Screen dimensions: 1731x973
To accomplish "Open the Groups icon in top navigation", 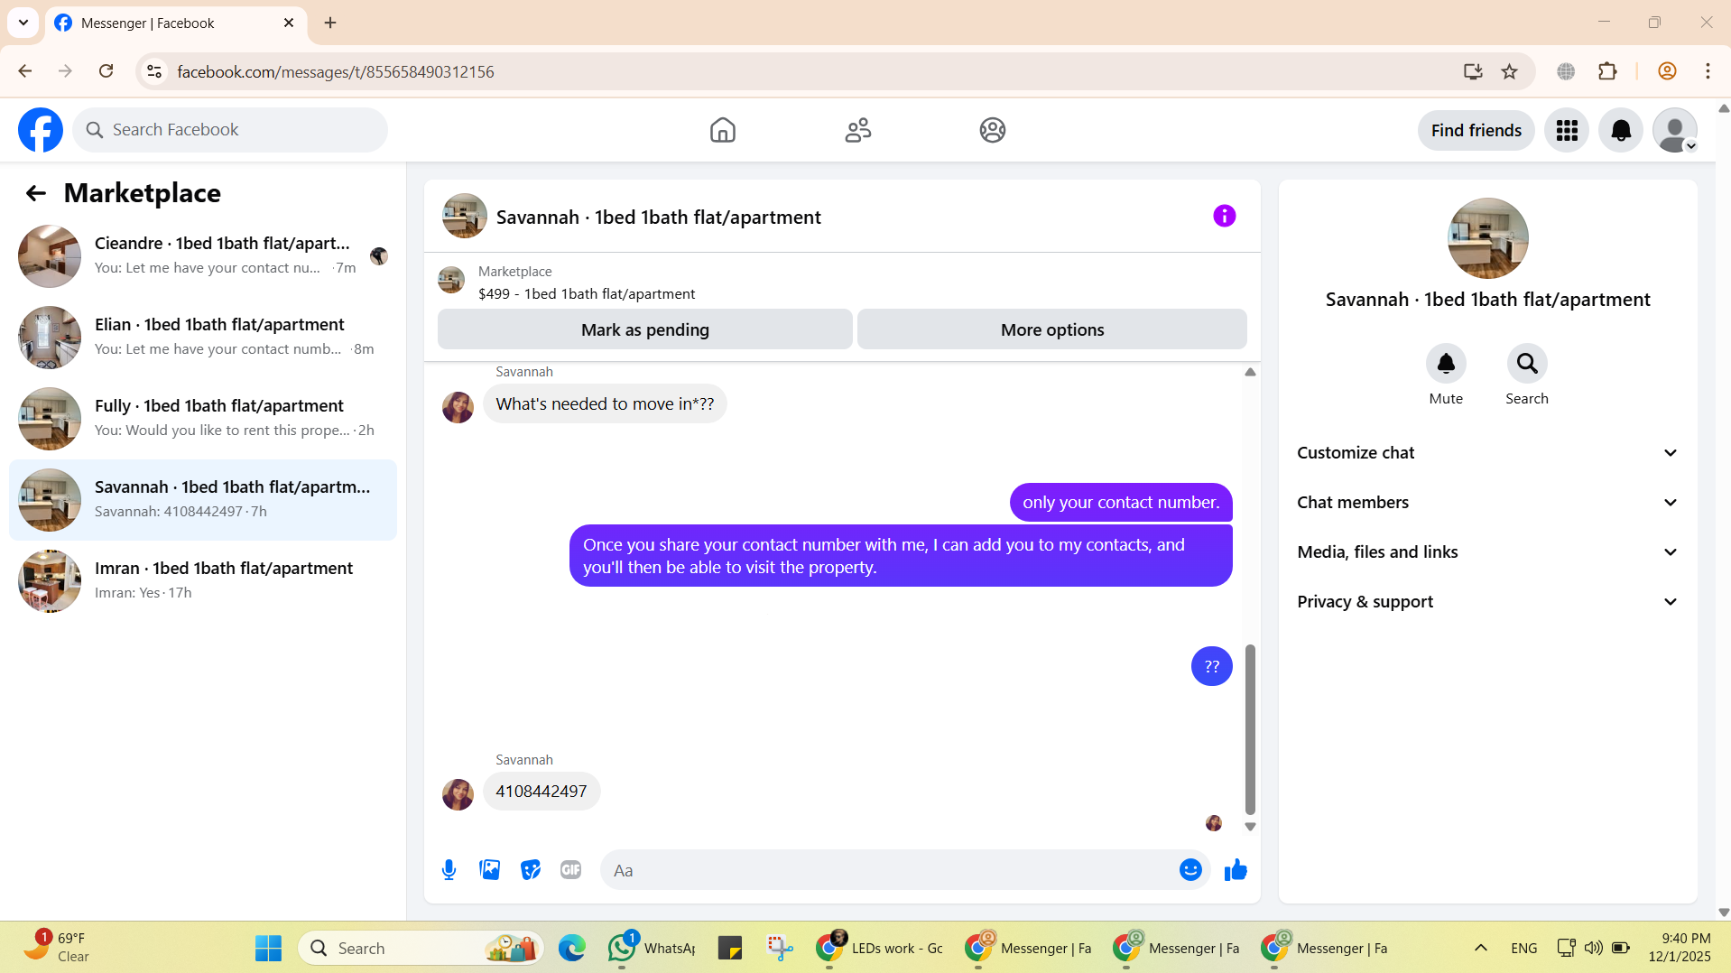I will tap(993, 130).
